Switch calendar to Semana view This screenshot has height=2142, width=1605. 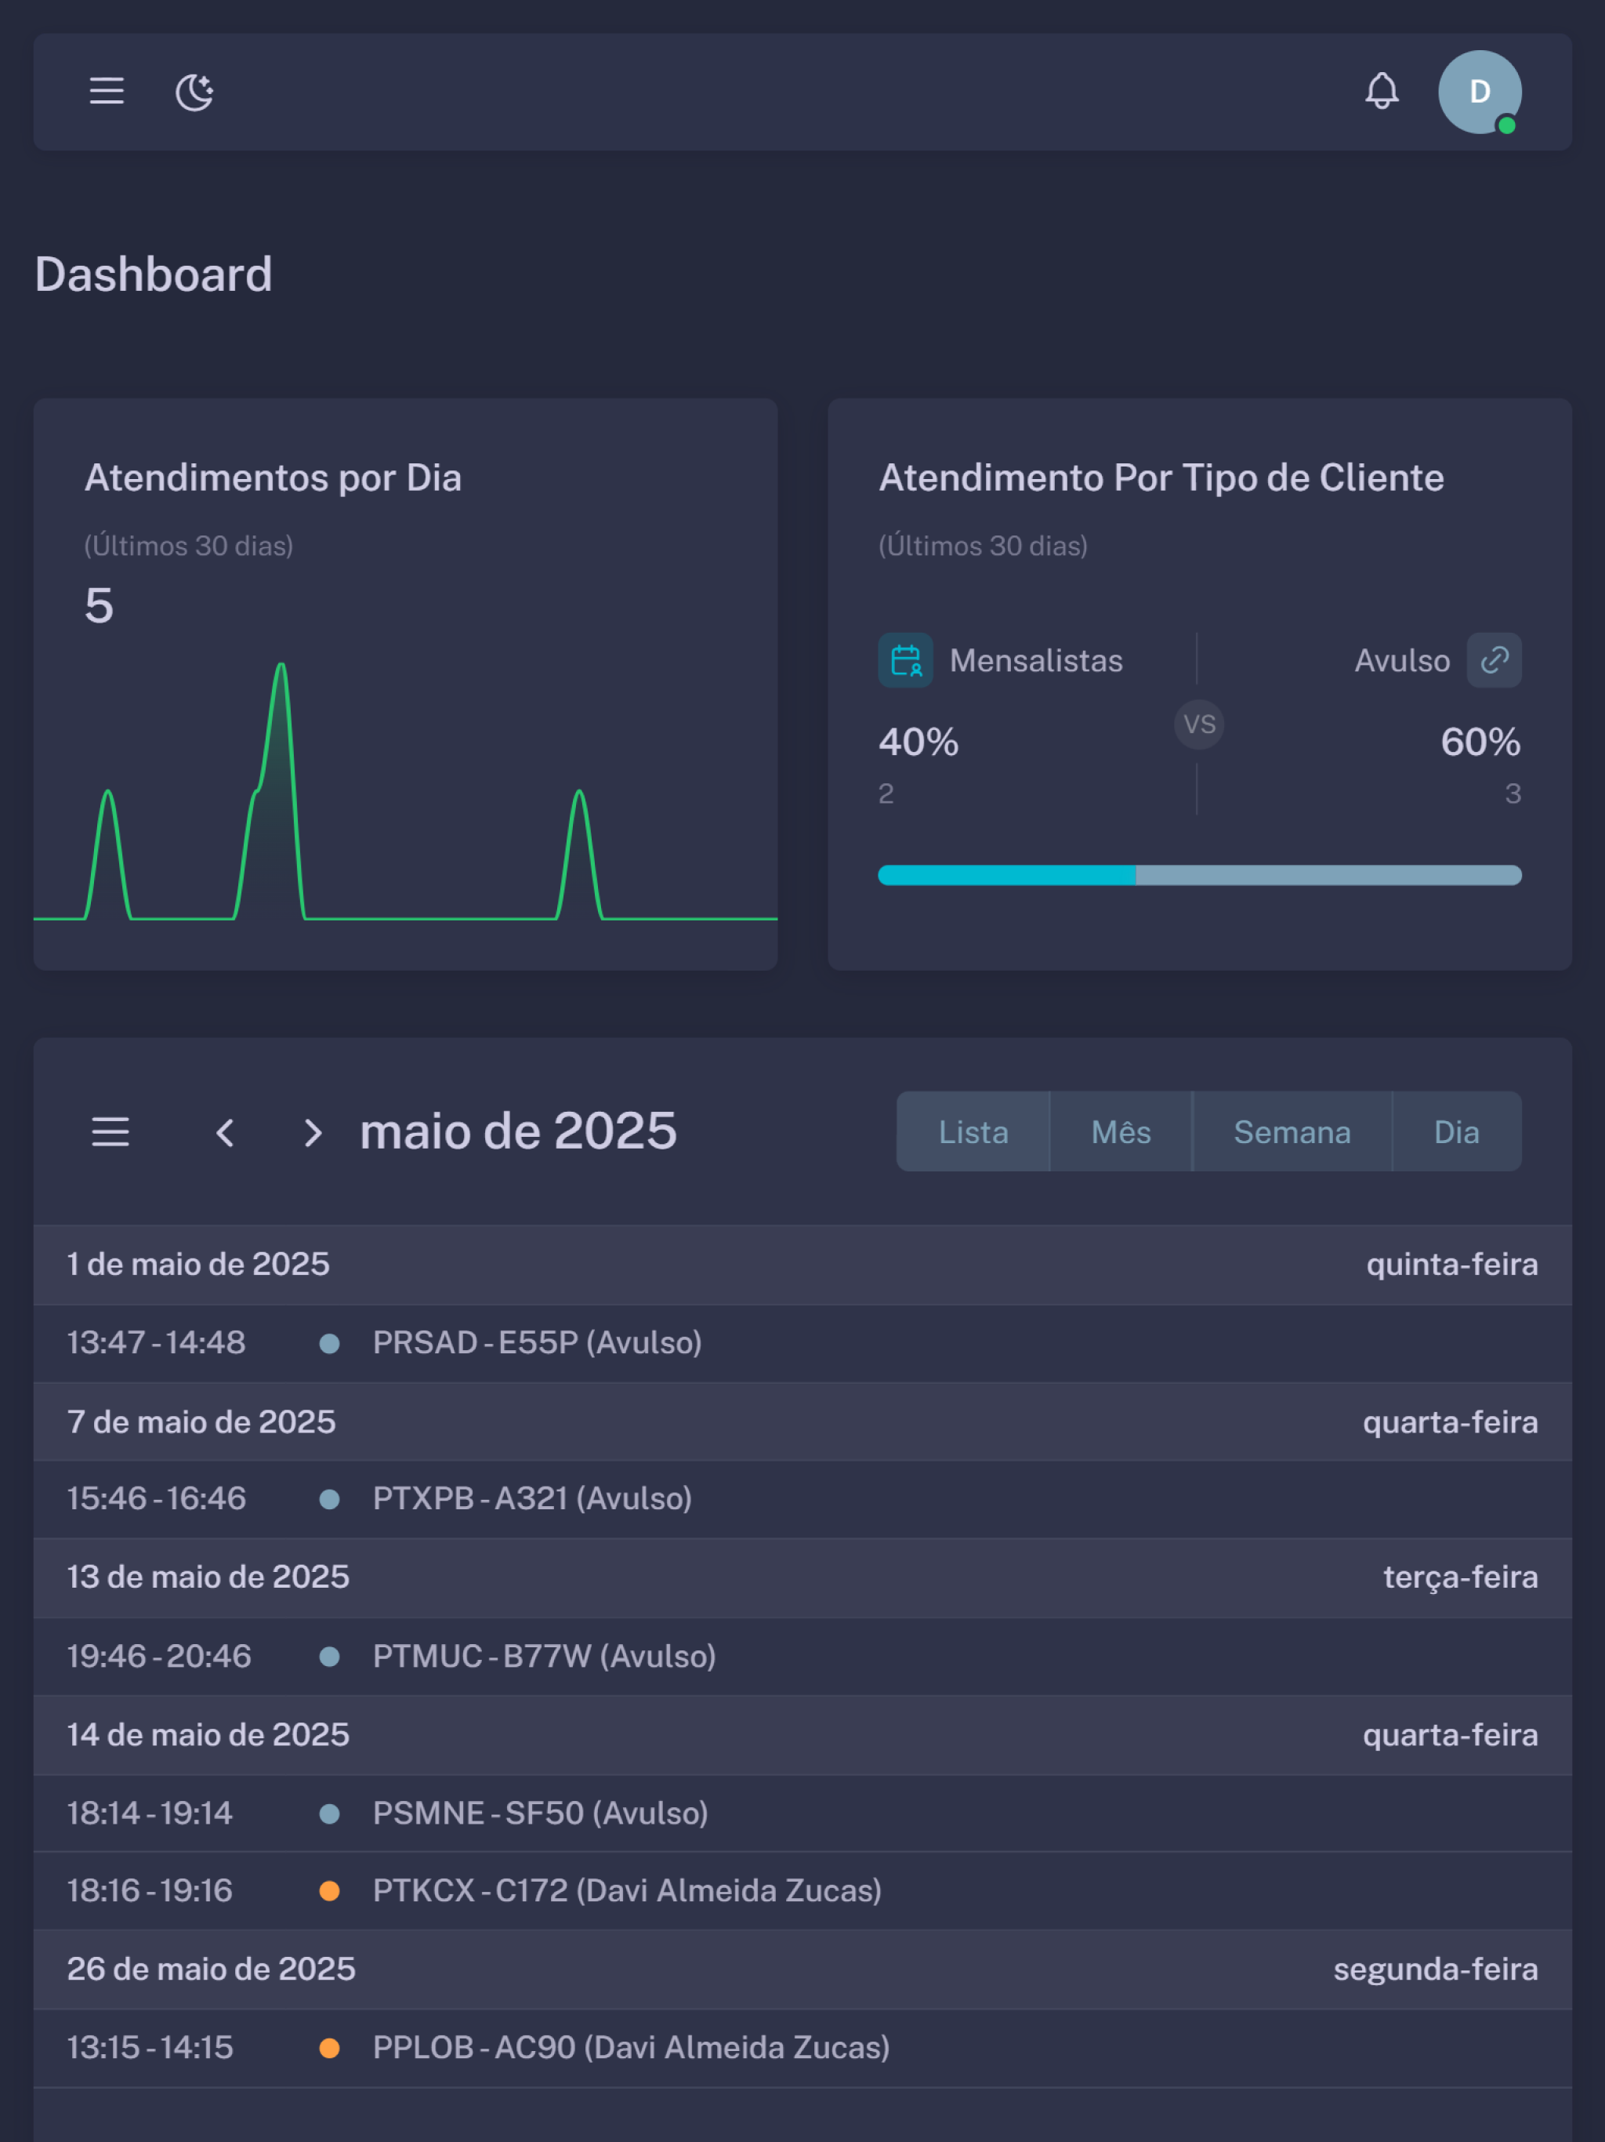1292,1132
